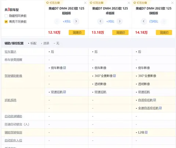Ask lowest price for 12.18万 model

(77, 32)
